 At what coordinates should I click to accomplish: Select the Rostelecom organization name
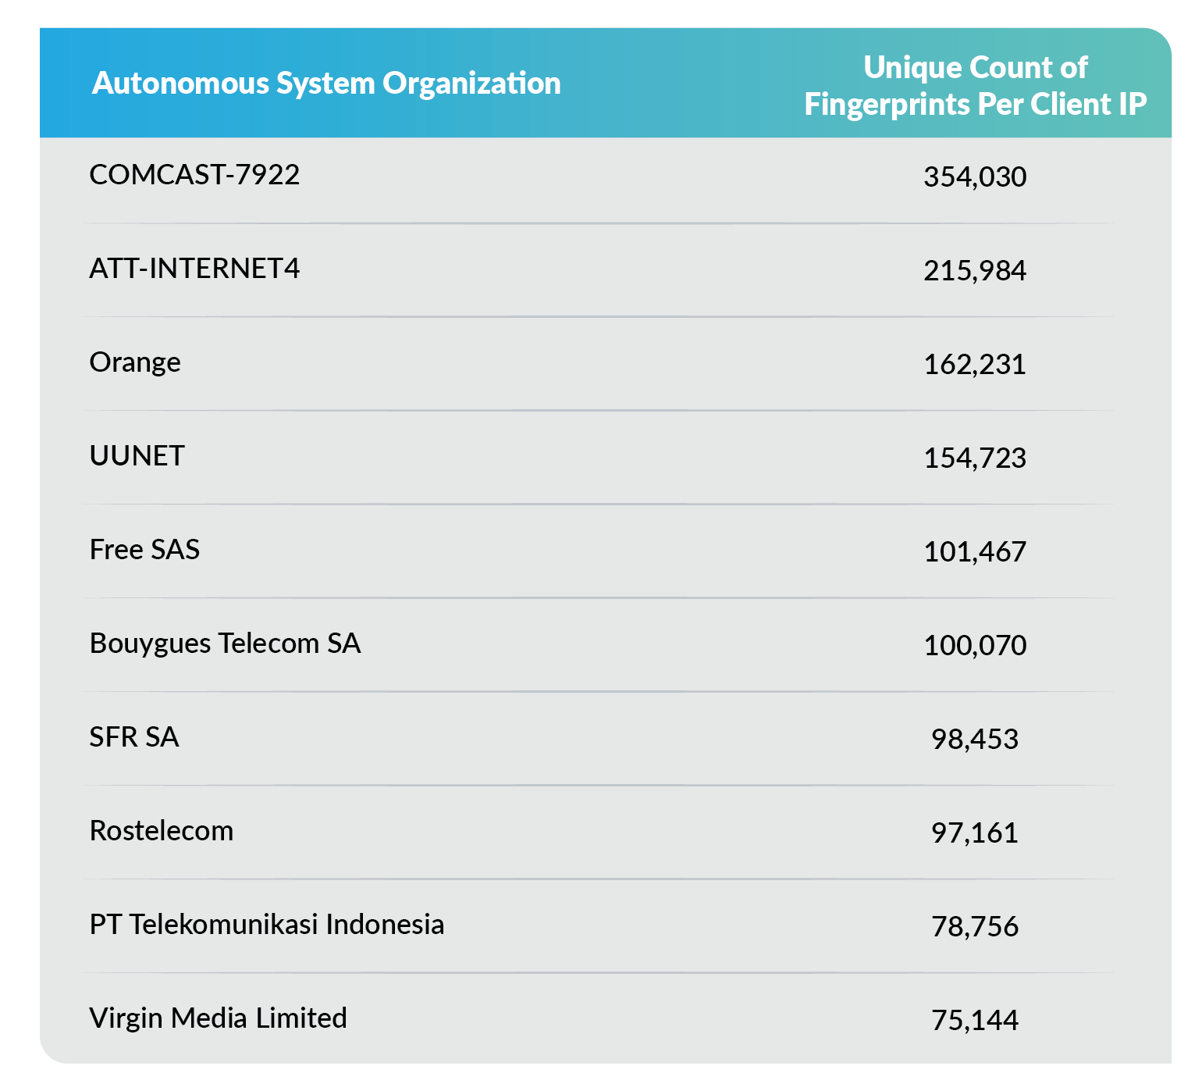coord(162,831)
